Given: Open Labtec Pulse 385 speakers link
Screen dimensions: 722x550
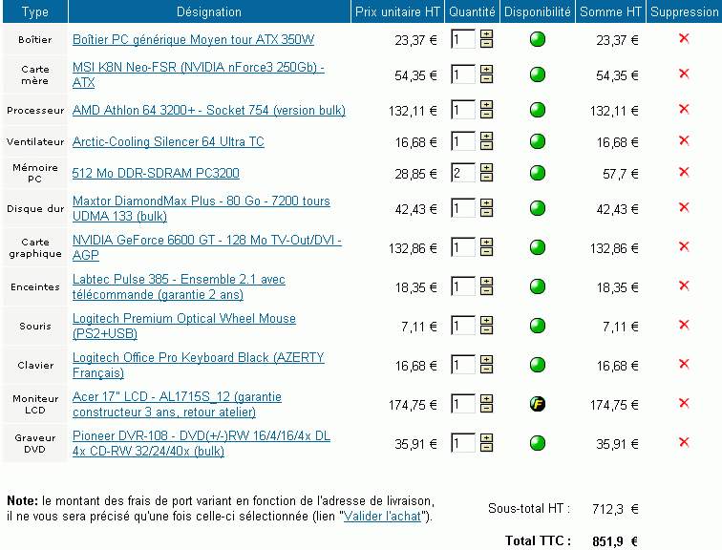Looking at the screenshot, I should [179, 286].
